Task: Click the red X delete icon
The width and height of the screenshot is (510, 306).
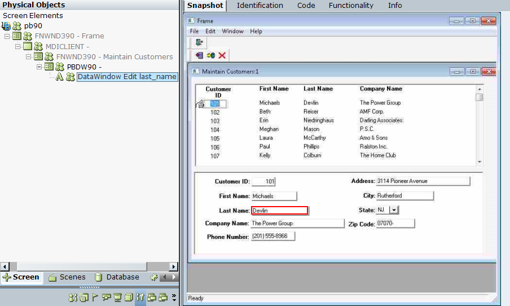Action: (x=222, y=55)
